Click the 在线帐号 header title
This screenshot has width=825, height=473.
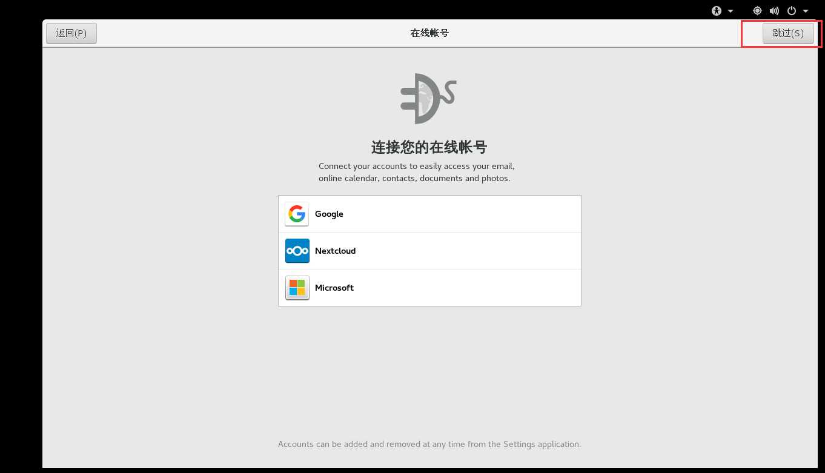(429, 33)
